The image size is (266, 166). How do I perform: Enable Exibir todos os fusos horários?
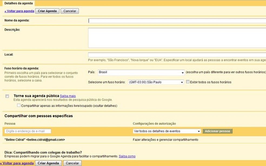(188, 82)
